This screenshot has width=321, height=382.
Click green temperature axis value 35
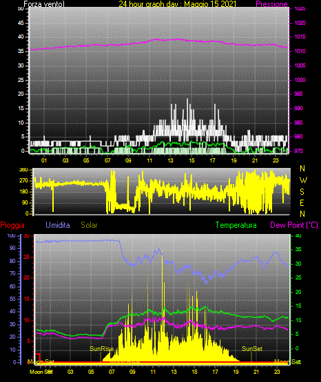[x=298, y=249]
